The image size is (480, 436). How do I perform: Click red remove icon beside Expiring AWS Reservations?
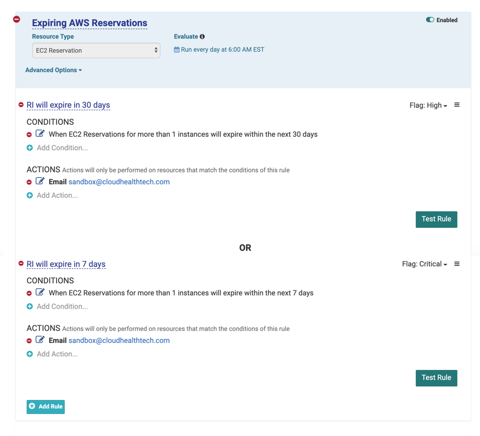(17, 19)
